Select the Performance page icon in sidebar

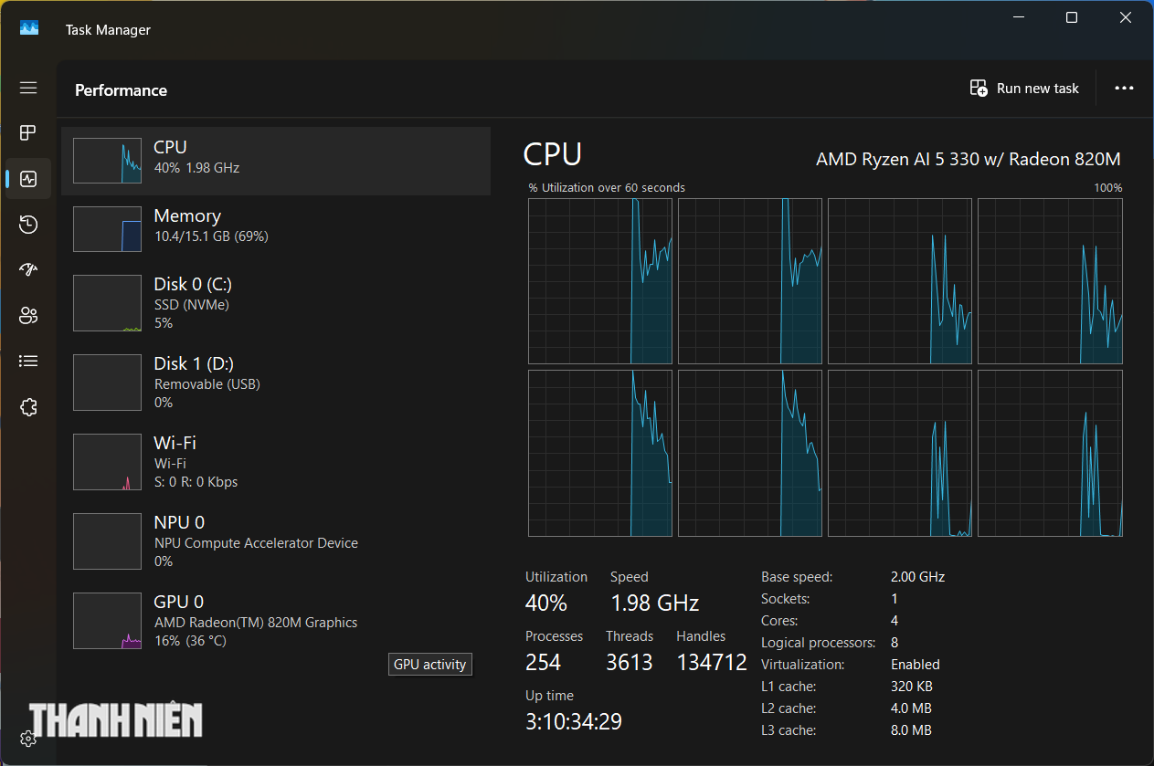pyautogui.click(x=28, y=179)
